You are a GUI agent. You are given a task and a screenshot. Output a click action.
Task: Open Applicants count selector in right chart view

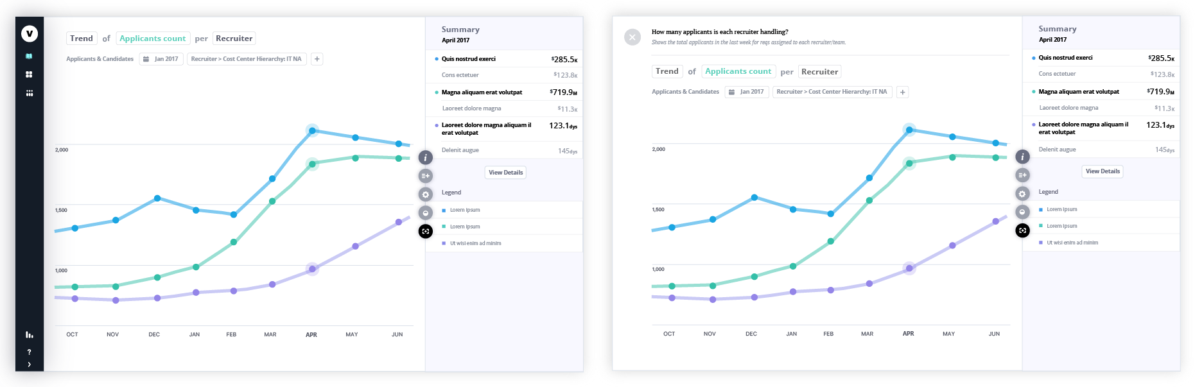(x=738, y=71)
